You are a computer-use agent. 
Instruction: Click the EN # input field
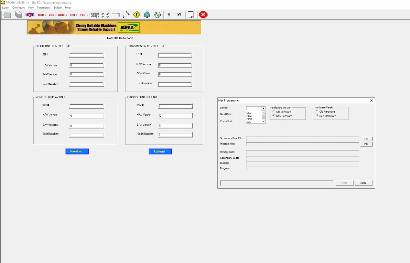(87, 55)
